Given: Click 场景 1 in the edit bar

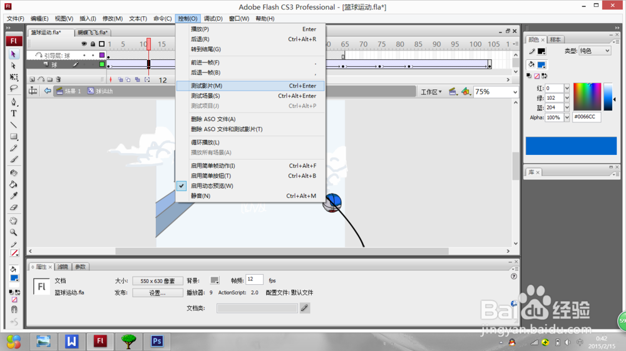Looking at the screenshot, I should [69, 91].
